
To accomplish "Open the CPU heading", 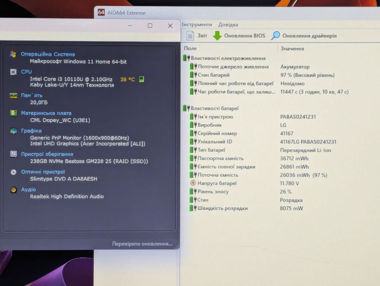I will click(26, 72).
